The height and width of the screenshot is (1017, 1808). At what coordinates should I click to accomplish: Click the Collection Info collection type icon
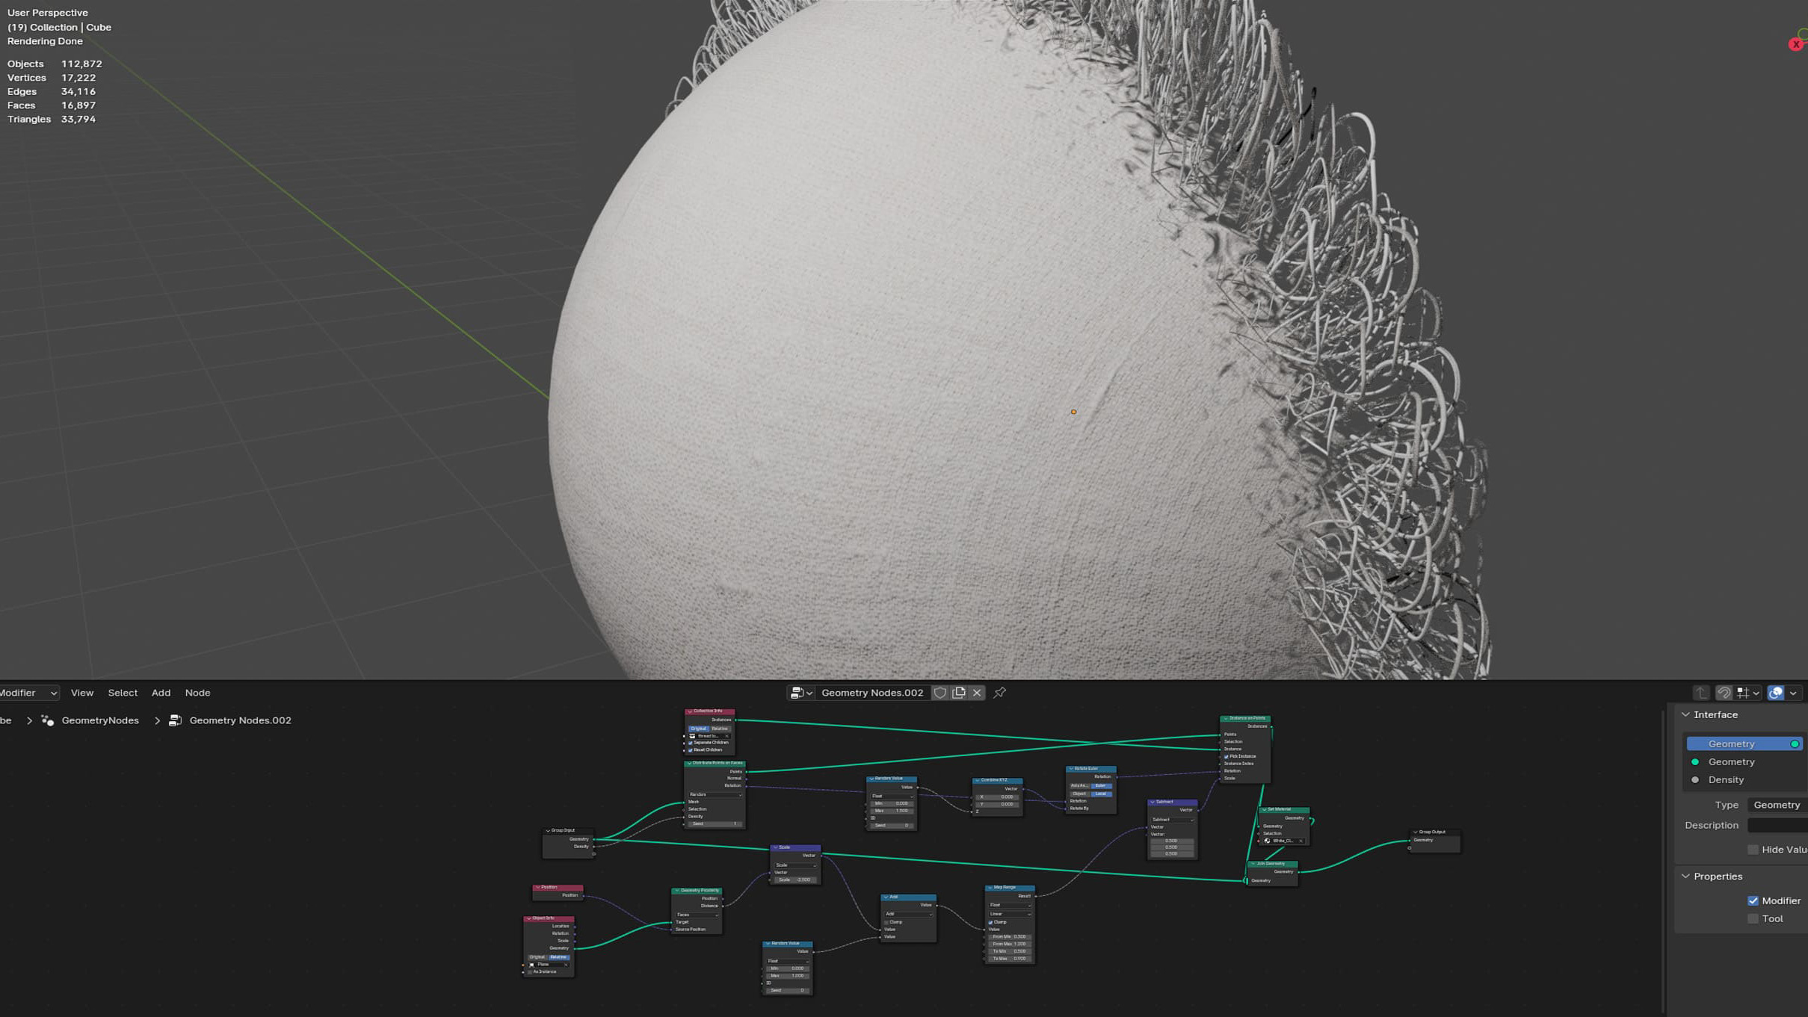coord(693,736)
